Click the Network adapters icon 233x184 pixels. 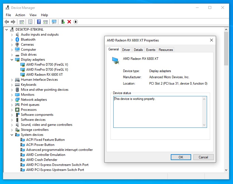17,100
